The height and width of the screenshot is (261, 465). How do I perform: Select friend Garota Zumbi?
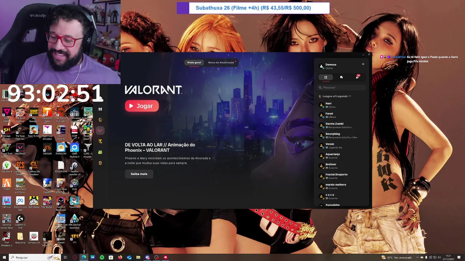pyautogui.click(x=341, y=125)
